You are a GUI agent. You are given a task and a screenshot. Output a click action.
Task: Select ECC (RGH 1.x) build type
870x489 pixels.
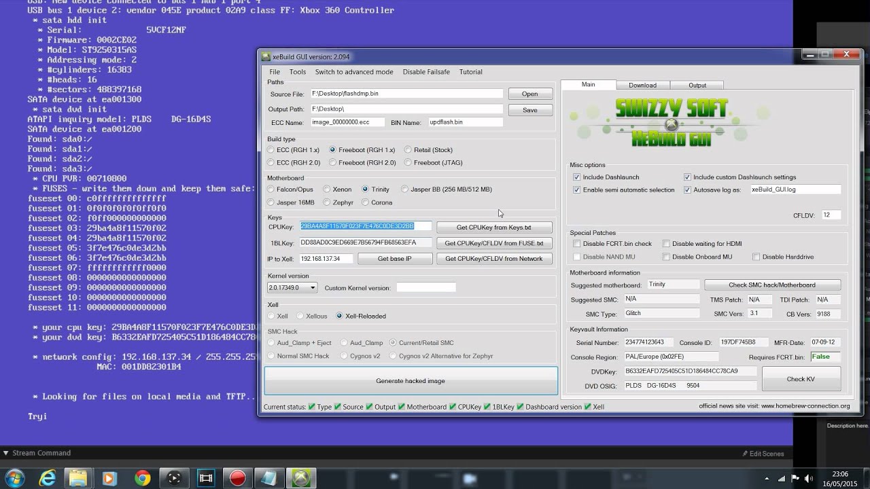tap(293, 150)
